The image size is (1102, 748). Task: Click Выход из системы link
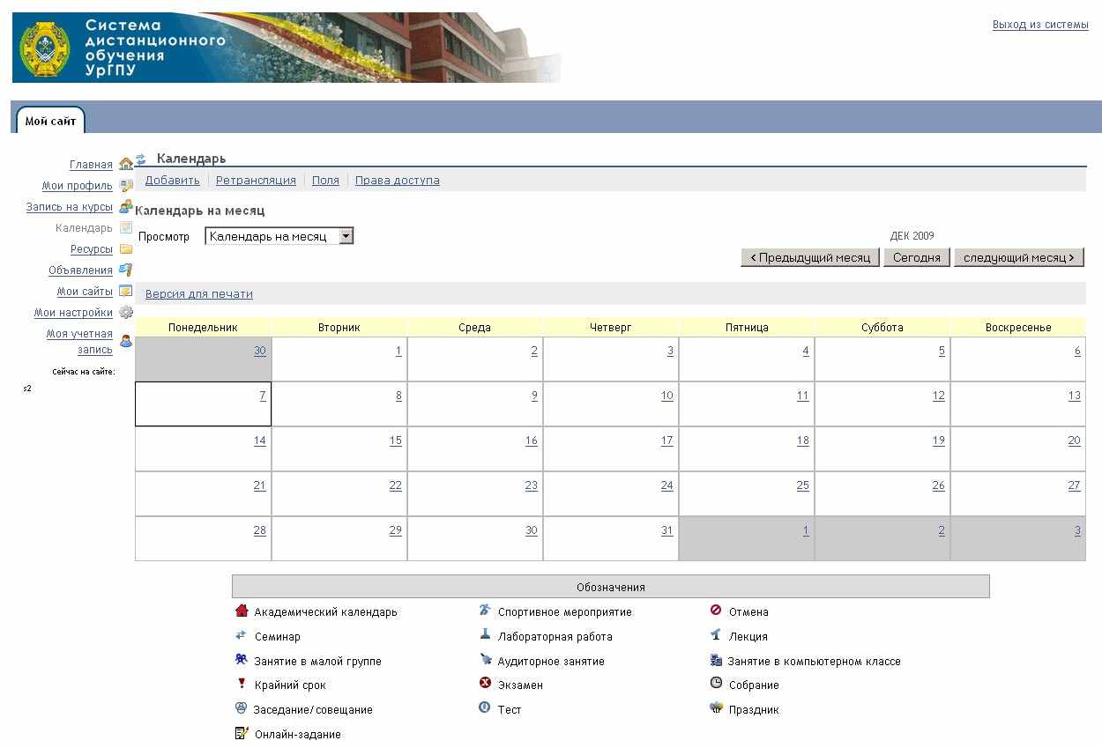[1040, 25]
